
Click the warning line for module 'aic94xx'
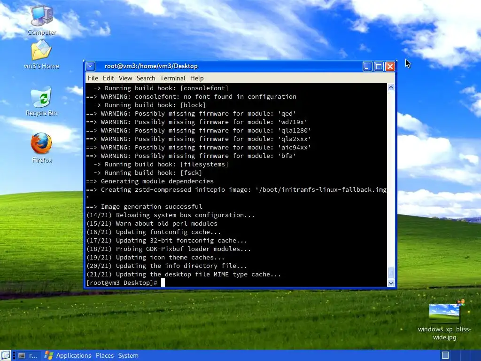point(199,147)
